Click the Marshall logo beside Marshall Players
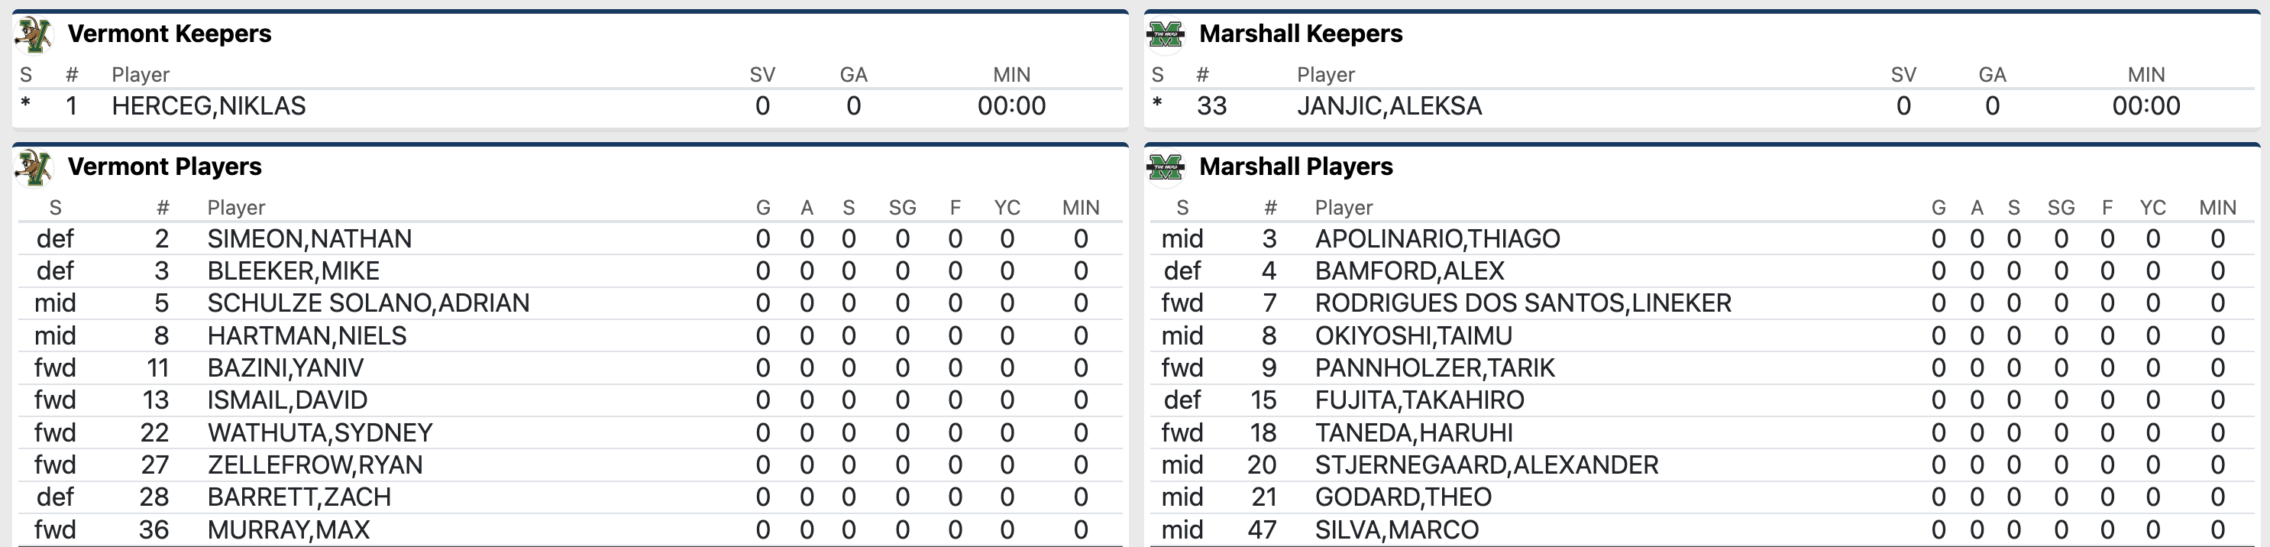The image size is (2270, 547). tap(1166, 167)
